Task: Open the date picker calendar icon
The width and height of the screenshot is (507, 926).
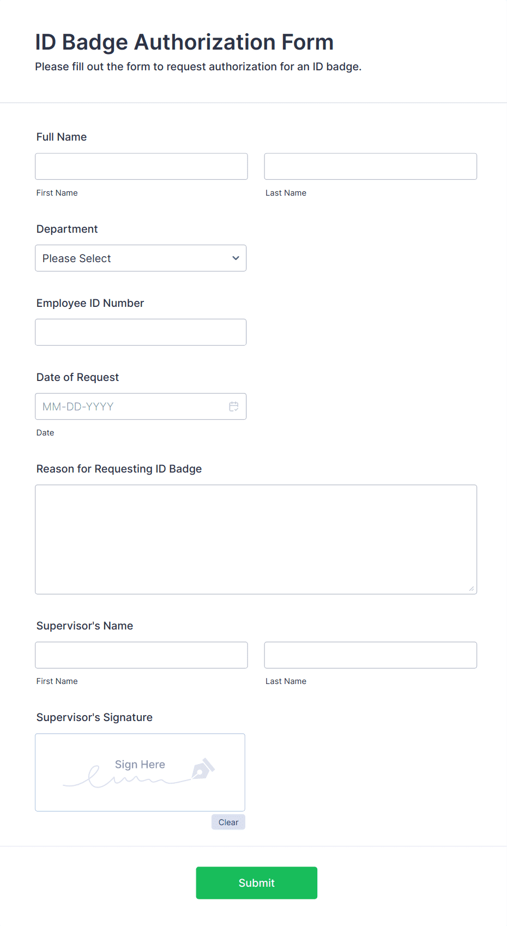Action: coord(233,406)
